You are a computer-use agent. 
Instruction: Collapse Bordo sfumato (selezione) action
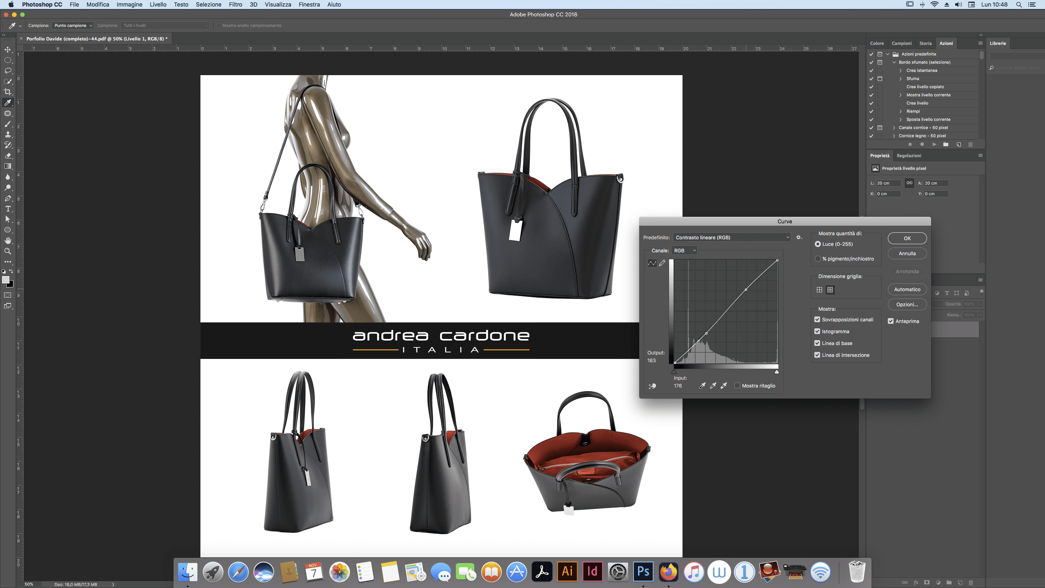894,62
